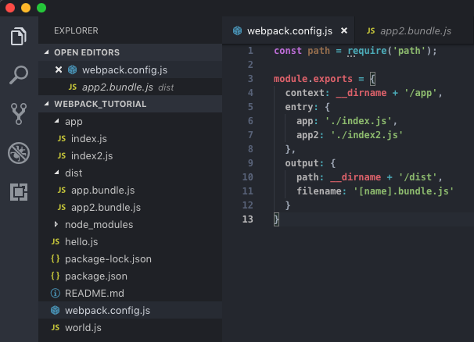Open the Explorer view in activity bar
The height and width of the screenshot is (342, 474).
(x=19, y=36)
